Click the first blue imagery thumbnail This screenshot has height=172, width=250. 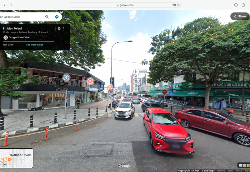(241, 165)
